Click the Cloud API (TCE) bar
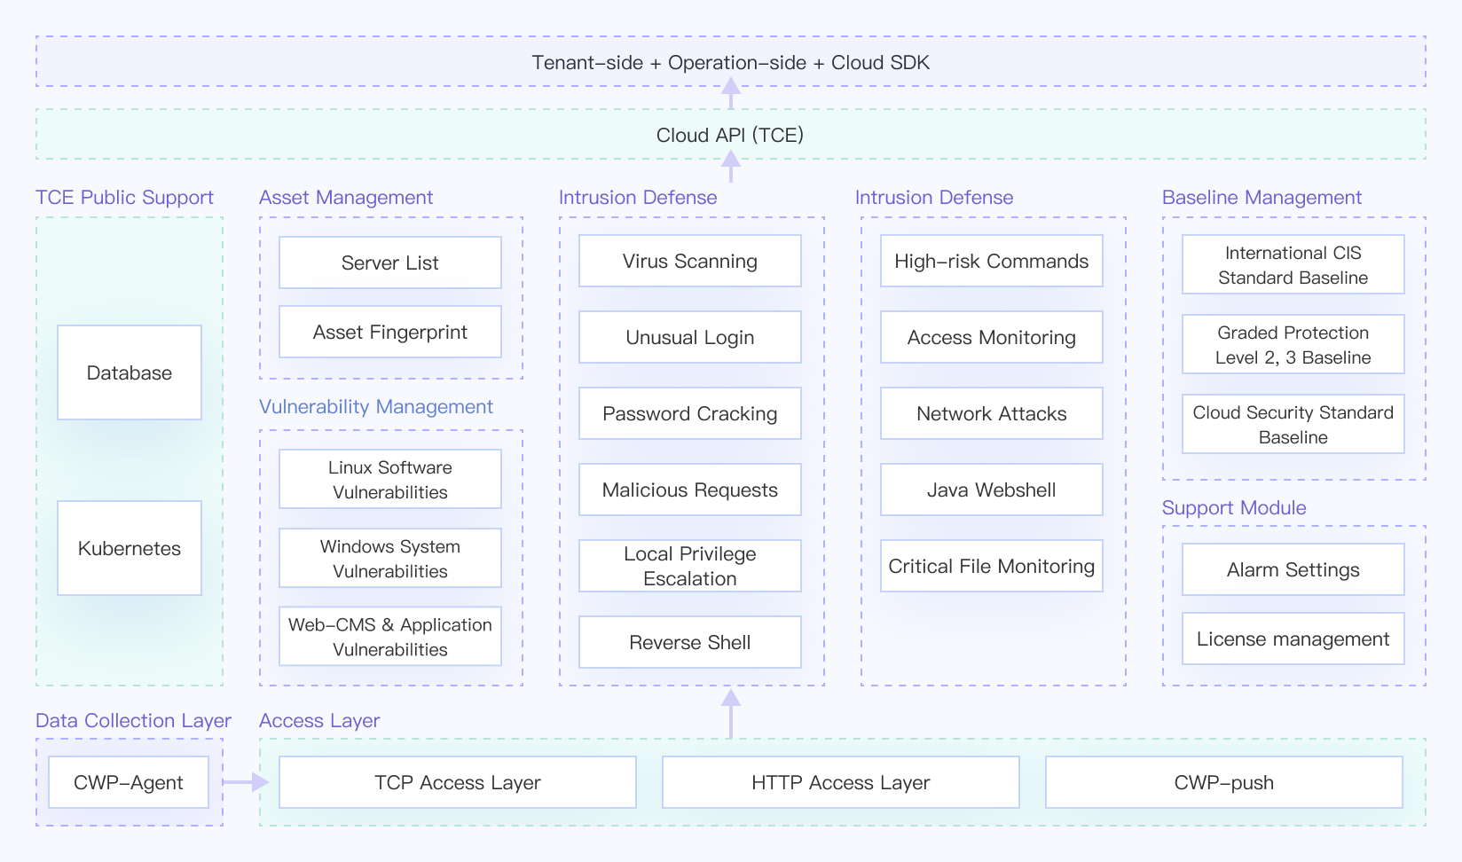 point(731,135)
